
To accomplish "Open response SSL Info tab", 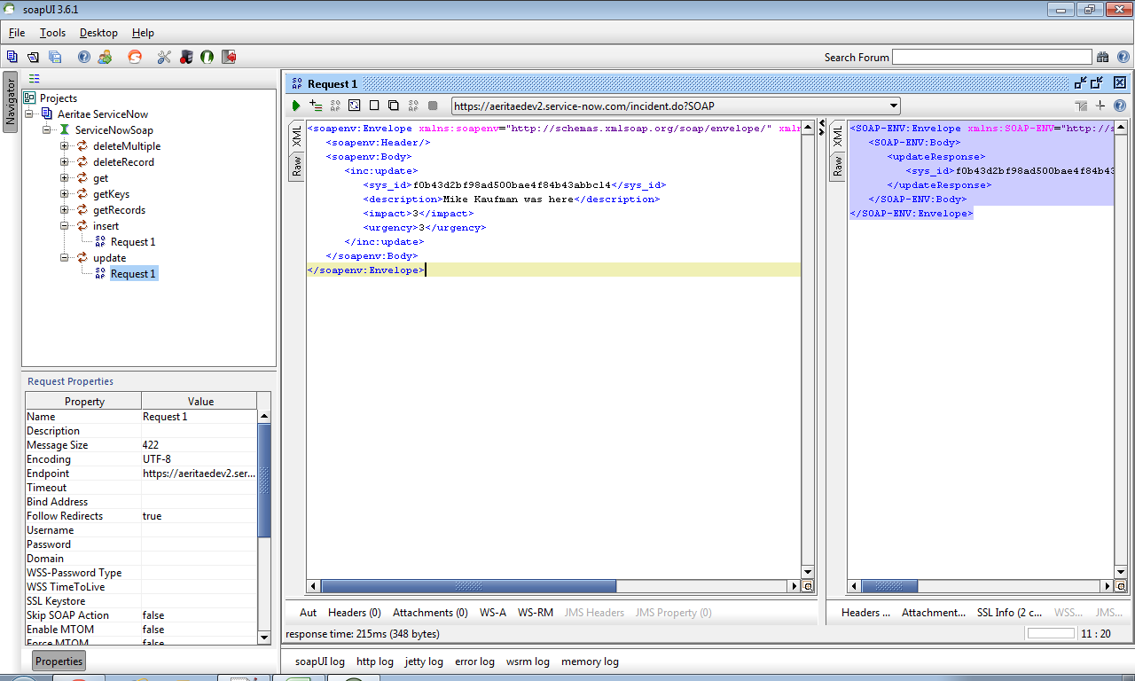I will tap(1009, 613).
